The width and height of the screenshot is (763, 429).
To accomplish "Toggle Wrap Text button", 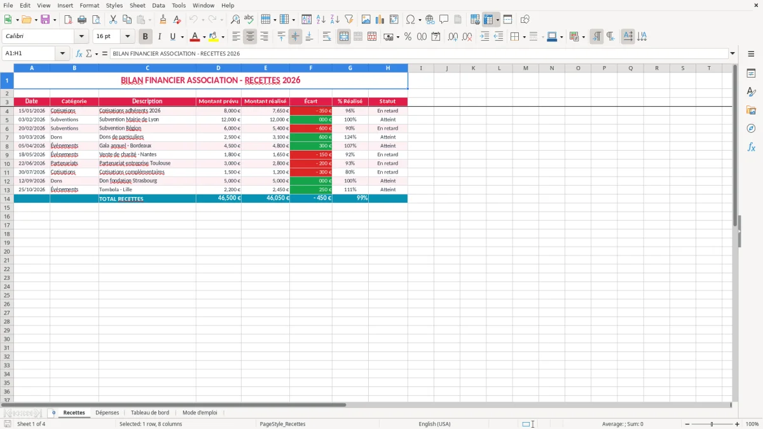I will click(x=327, y=37).
